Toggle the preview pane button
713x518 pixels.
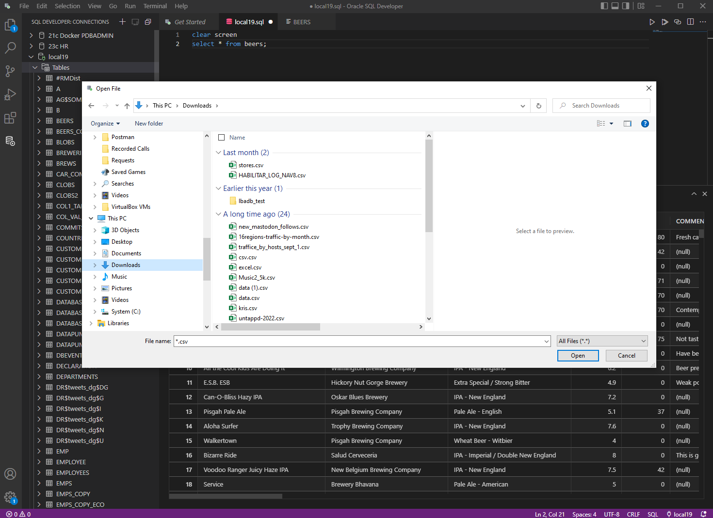(628, 124)
